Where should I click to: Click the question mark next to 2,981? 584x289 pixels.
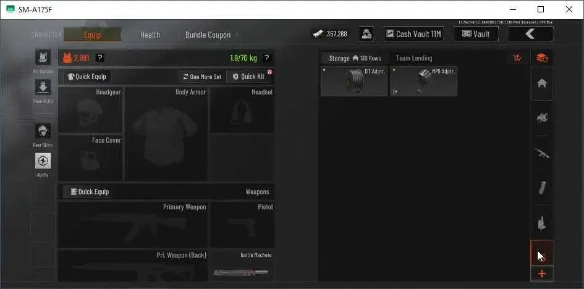(x=99, y=57)
